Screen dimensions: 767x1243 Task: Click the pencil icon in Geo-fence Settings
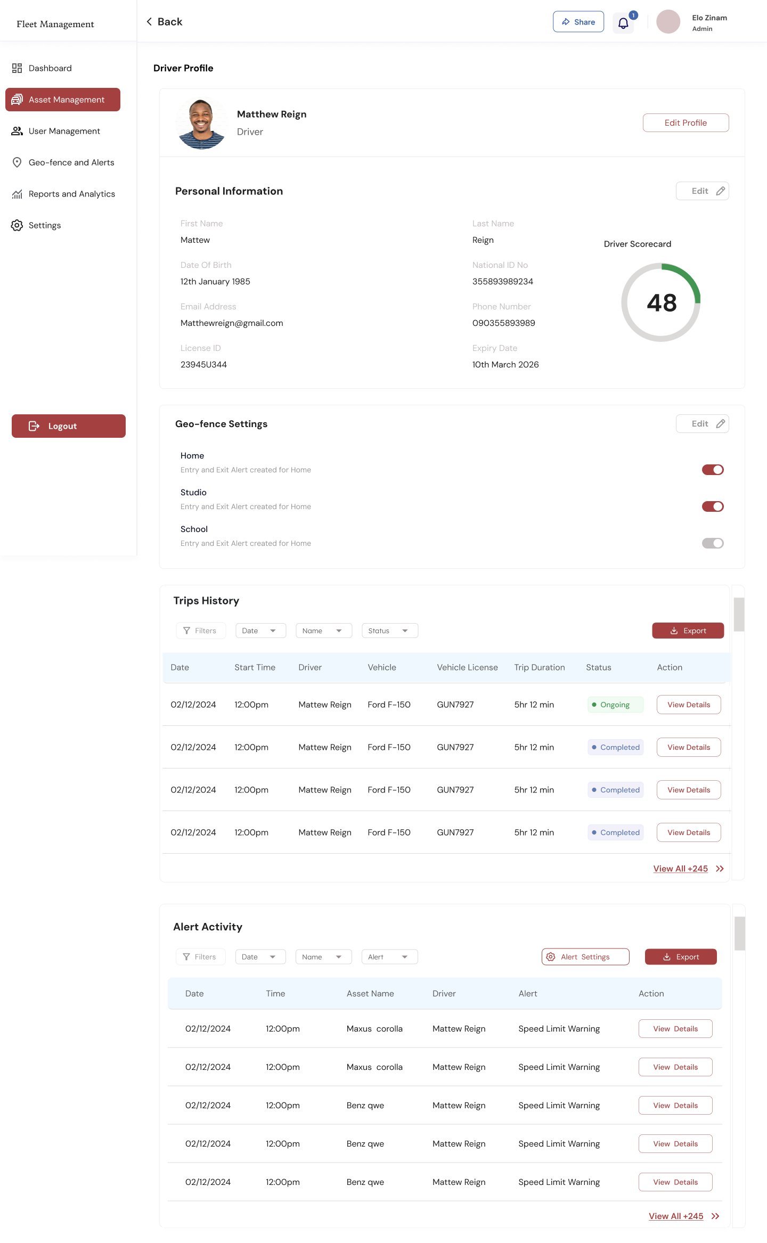(721, 424)
